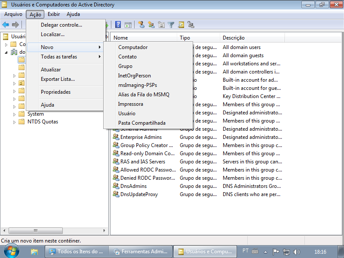Sort by the Tipo column header

[x=198, y=38]
